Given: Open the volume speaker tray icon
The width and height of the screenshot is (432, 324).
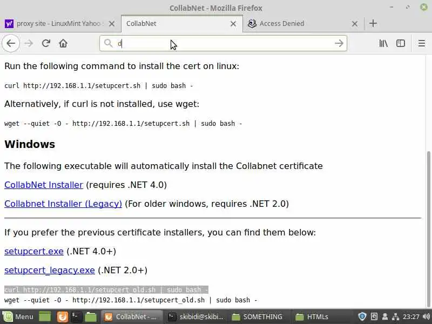Looking at the screenshot, I should pyautogui.click(x=426, y=316).
